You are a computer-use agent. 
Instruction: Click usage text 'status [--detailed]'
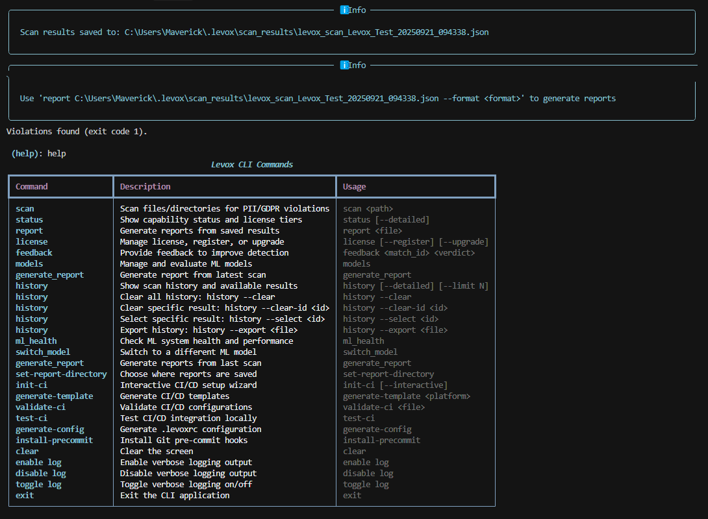coord(386,219)
